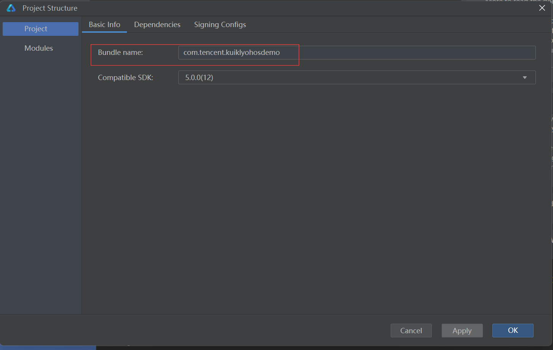Confirm with the OK button

(513, 331)
